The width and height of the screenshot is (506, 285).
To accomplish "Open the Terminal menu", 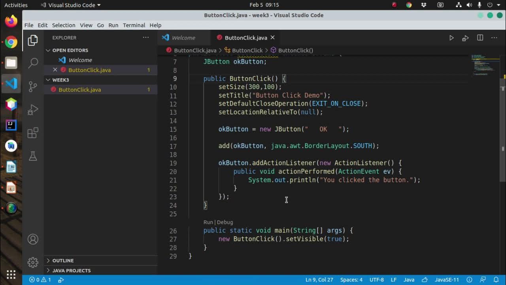I will [134, 25].
